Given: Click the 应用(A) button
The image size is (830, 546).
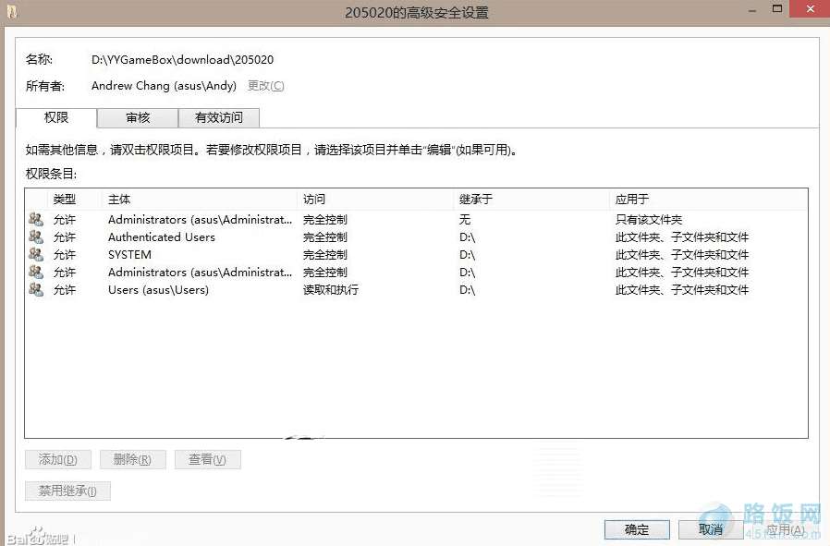Looking at the screenshot, I should pyautogui.click(x=785, y=529).
